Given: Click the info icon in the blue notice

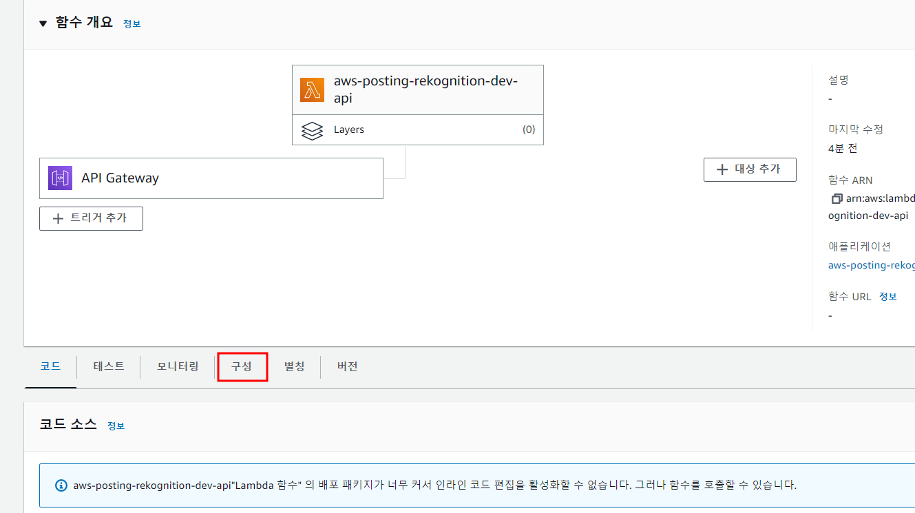Looking at the screenshot, I should coord(61,485).
